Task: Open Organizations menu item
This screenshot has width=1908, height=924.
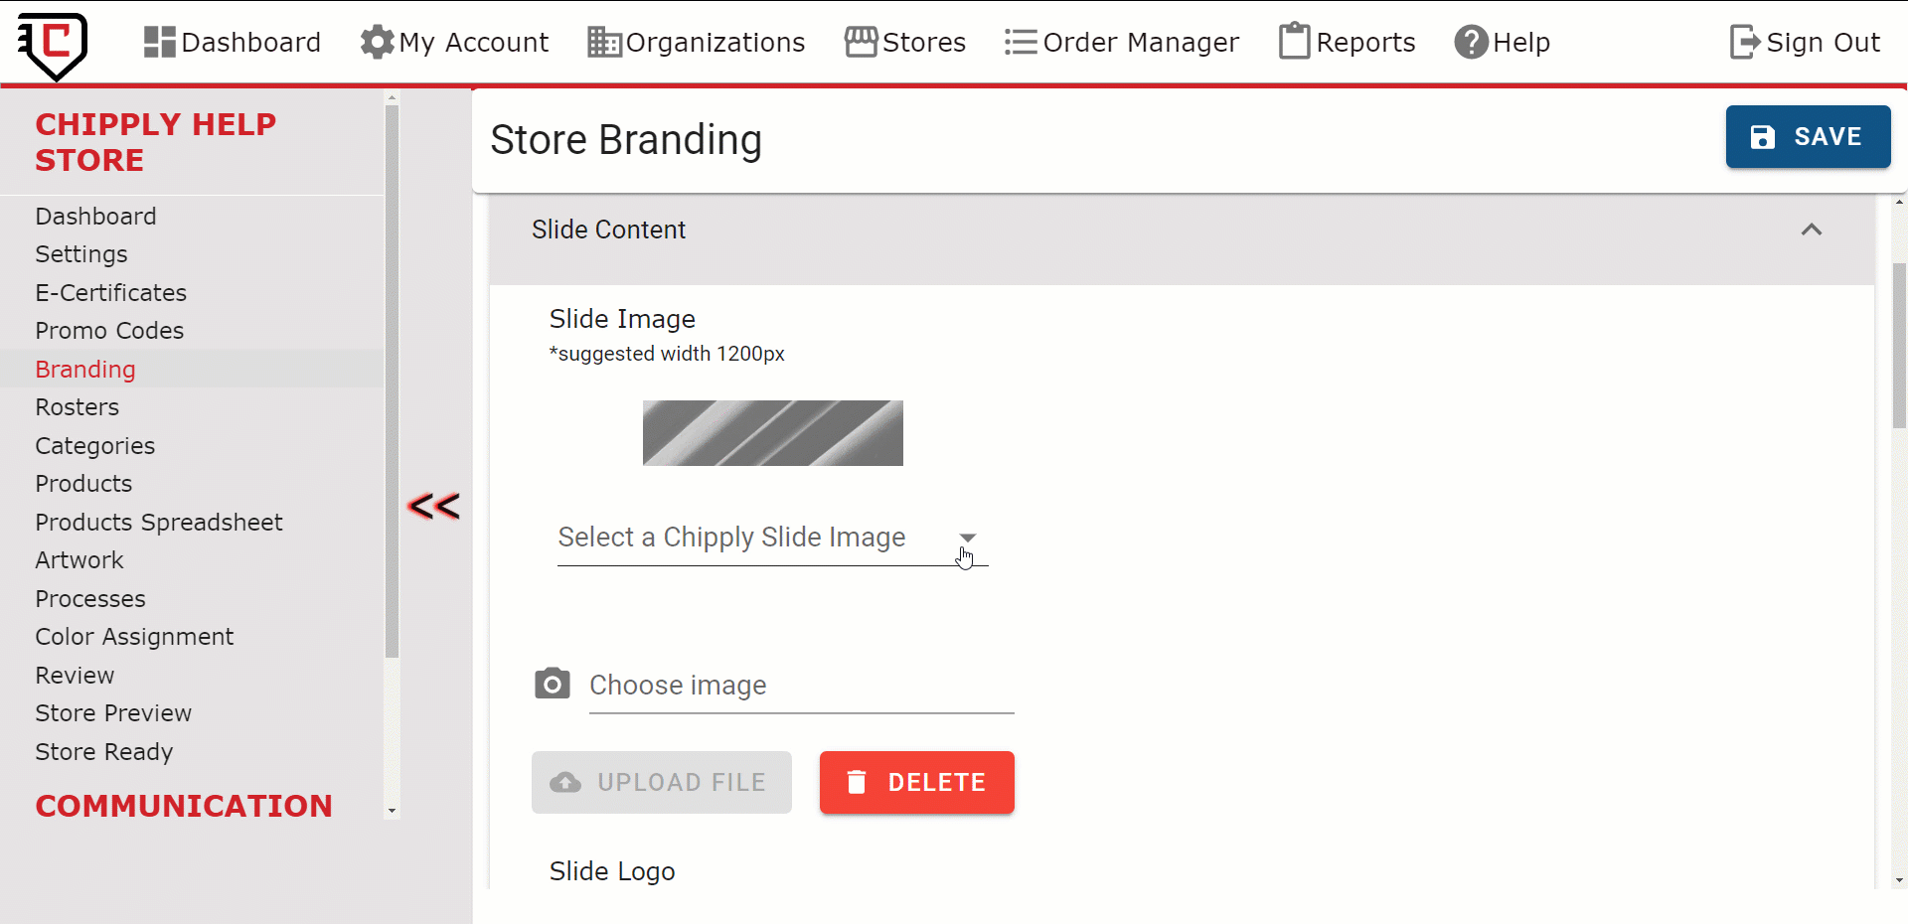Action: tap(696, 42)
